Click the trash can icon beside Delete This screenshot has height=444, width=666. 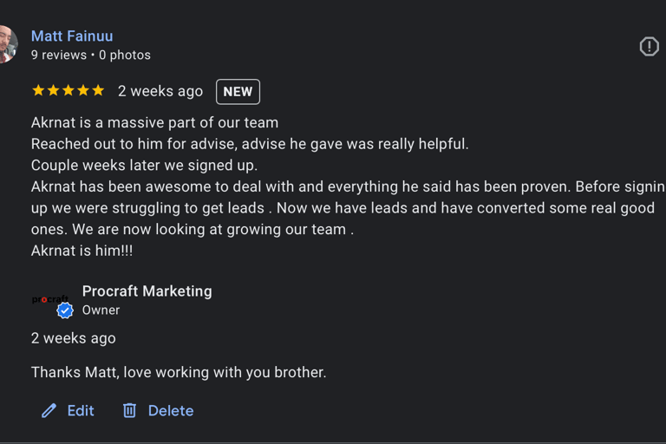(x=129, y=410)
